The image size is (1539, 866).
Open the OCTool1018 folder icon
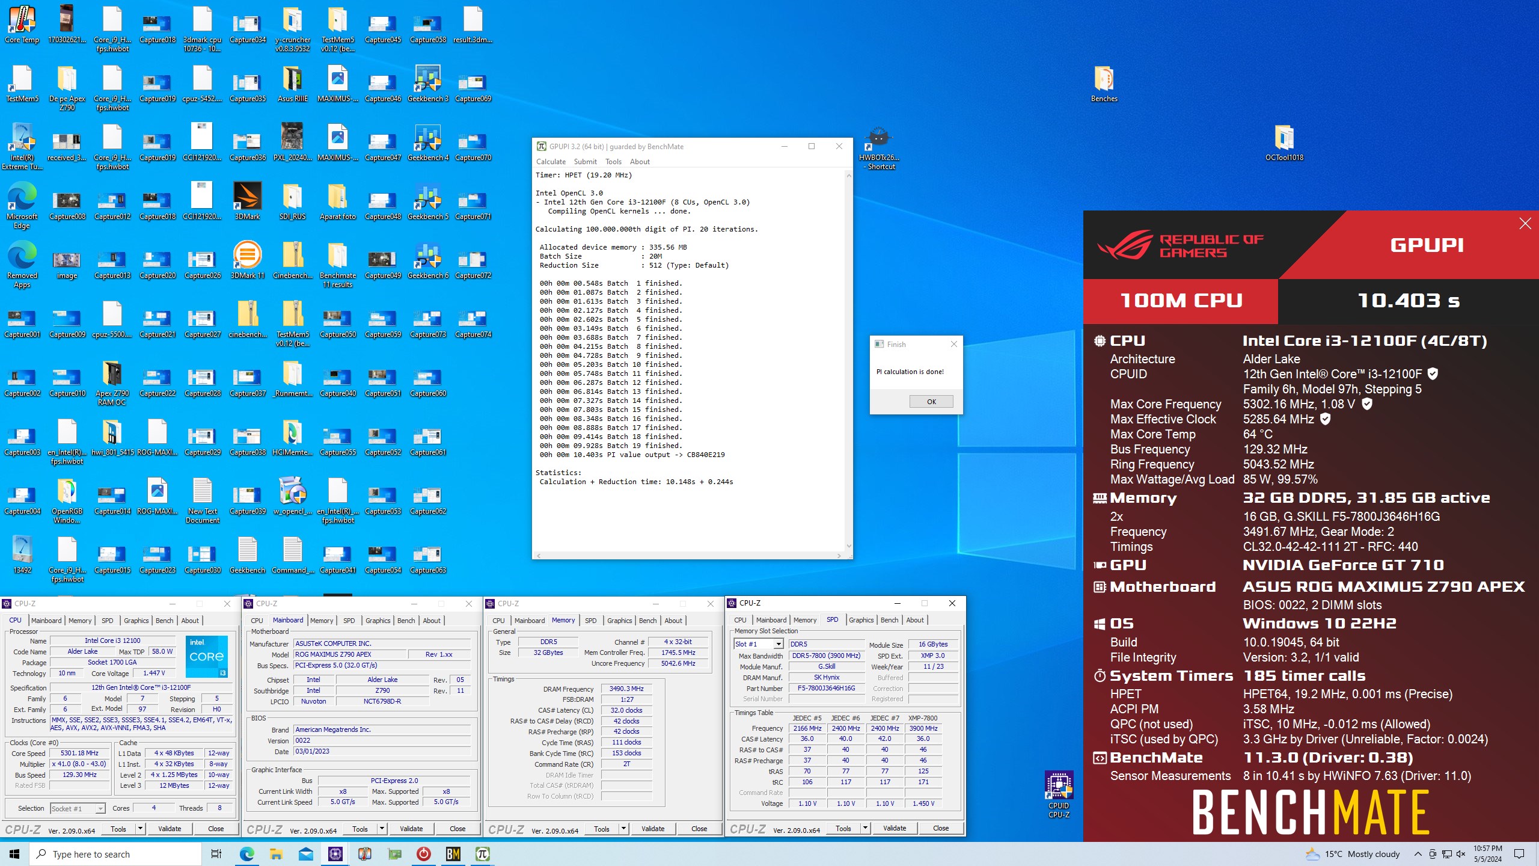(1284, 143)
